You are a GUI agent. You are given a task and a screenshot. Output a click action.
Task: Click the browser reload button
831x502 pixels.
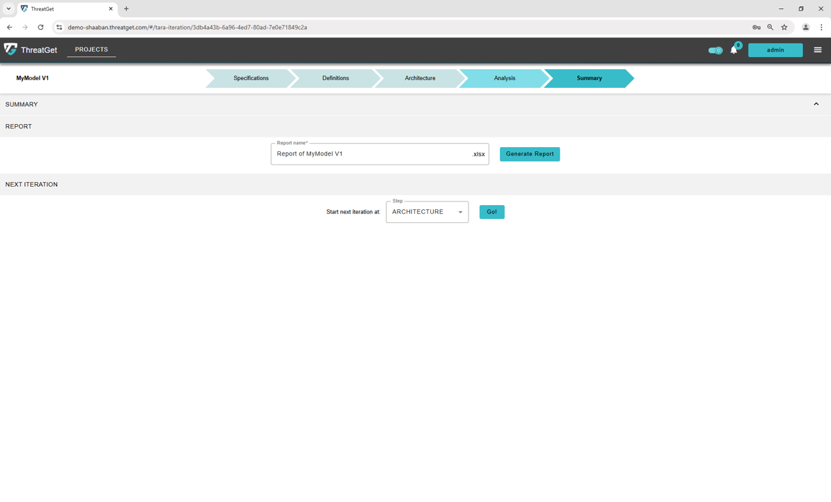(x=40, y=27)
